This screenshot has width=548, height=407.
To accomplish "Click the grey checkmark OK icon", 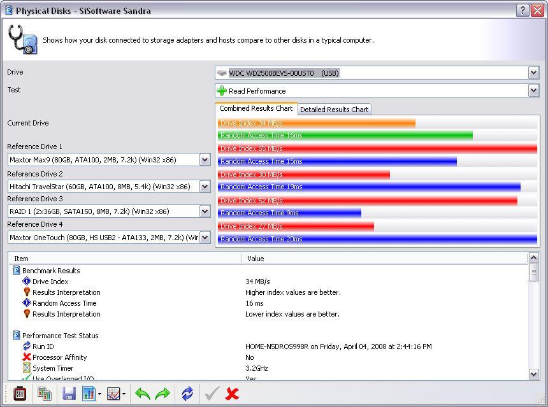I will (212, 394).
